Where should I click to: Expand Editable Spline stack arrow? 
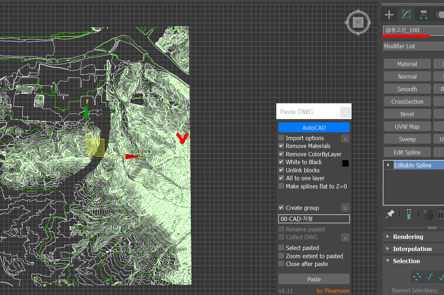tap(388, 165)
